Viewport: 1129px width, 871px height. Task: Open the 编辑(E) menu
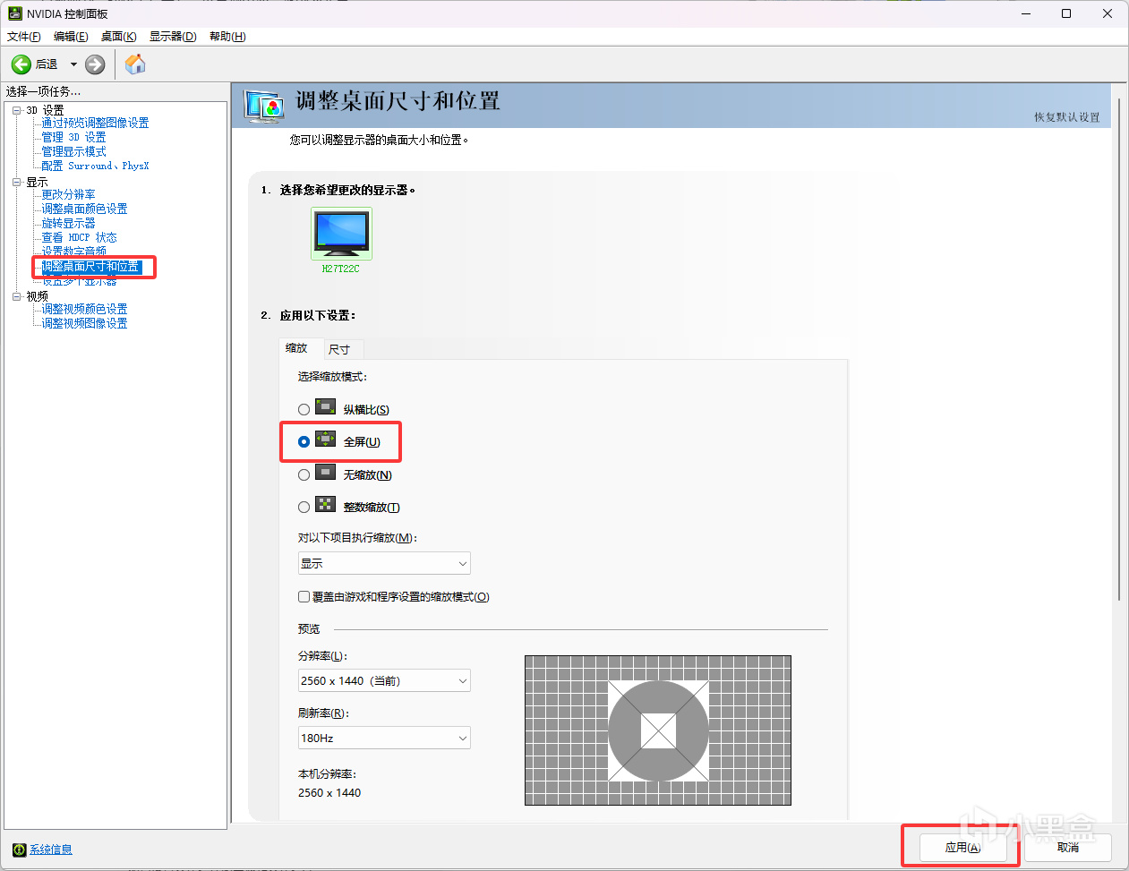[x=71, y=37]
